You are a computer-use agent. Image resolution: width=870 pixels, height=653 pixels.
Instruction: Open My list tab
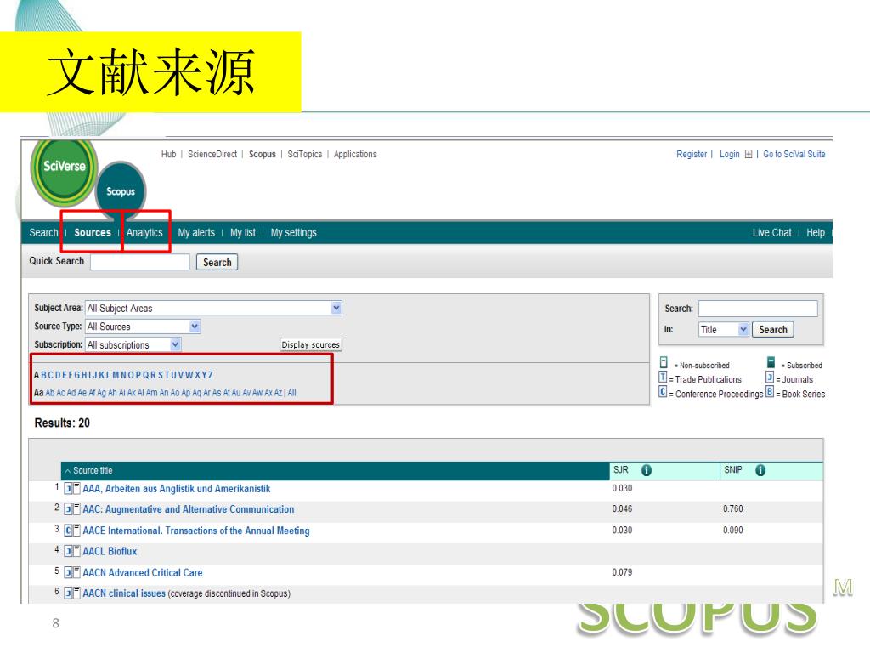pos(243,233)
